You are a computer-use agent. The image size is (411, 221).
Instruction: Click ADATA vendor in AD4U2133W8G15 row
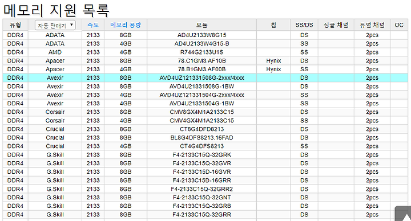point(55,35)
